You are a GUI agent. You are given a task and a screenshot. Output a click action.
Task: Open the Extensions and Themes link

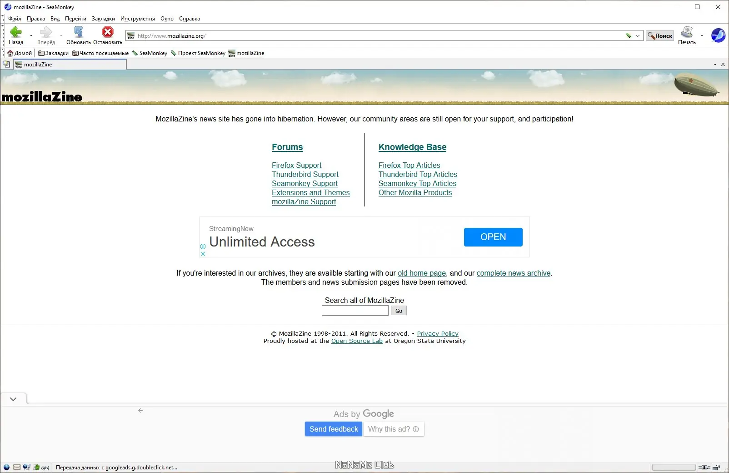pos(311,192)
